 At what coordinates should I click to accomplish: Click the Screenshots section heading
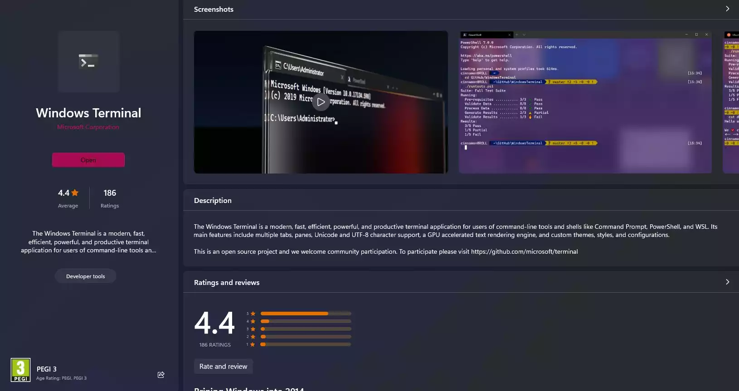214,10
